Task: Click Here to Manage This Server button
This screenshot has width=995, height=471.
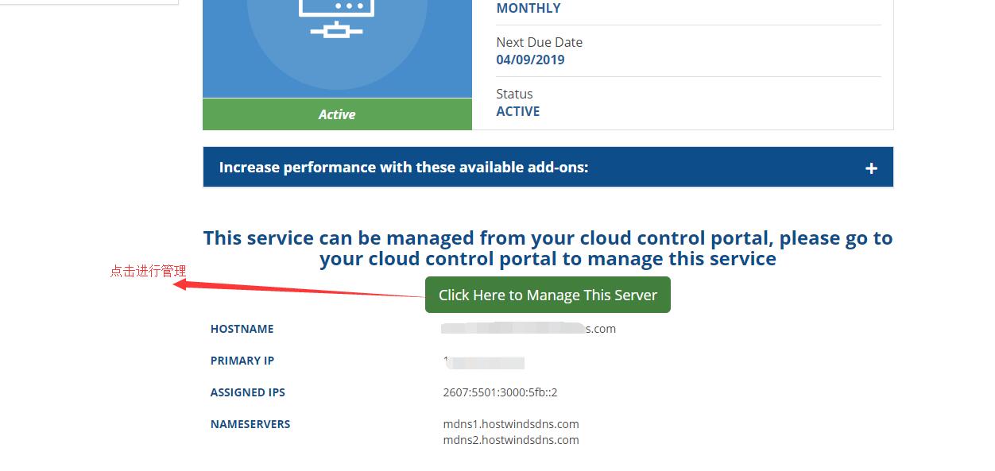Action: click(x=548, y=295)
